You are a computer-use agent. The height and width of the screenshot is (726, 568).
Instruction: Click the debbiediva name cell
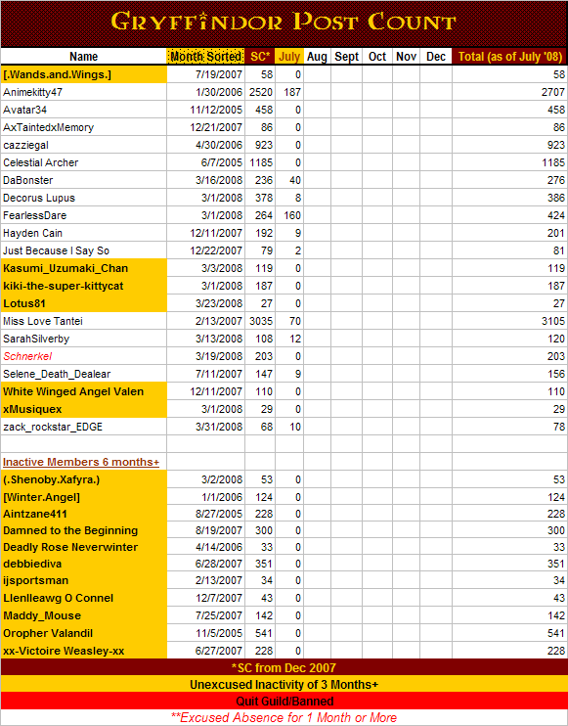click(84, 564)
